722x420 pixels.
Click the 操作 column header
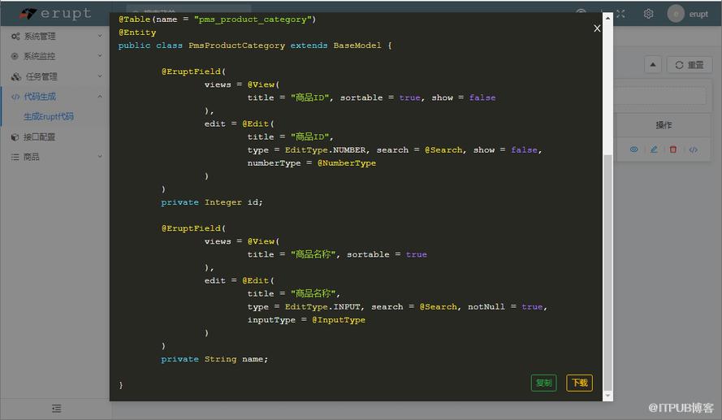tap(664, 125)
